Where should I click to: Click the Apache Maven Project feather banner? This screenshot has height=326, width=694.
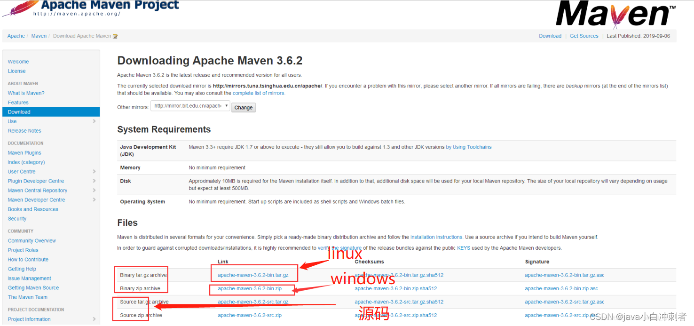coord(91,8)
